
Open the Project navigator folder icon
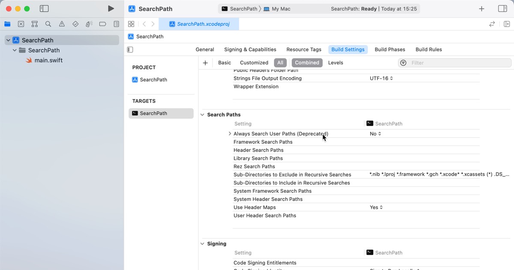click(7, 24)
